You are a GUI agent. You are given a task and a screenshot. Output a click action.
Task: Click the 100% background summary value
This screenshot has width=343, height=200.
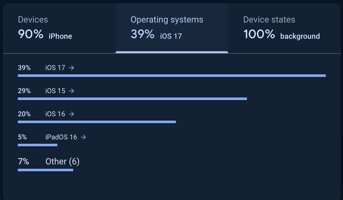pos(282,35)
